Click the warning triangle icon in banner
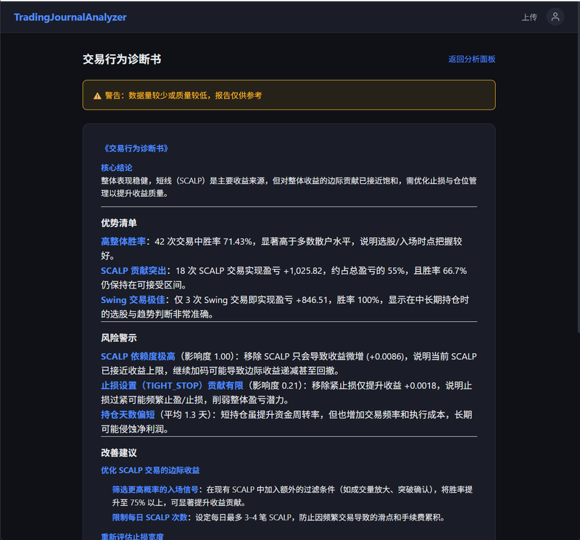The height and width of the screenshot is (540, 580). click(x=97, y=96)
